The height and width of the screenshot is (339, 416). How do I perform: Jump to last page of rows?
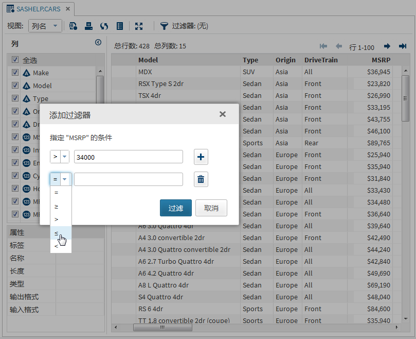[x=403, y=46]
